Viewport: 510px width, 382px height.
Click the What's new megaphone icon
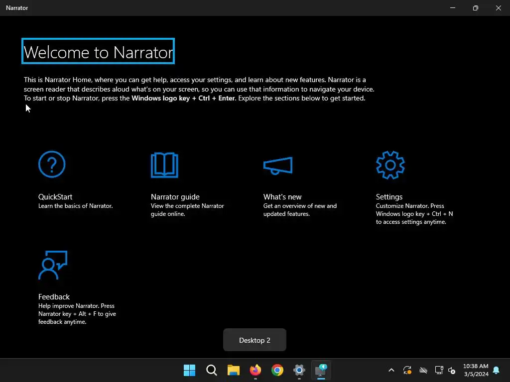[278, 166]
